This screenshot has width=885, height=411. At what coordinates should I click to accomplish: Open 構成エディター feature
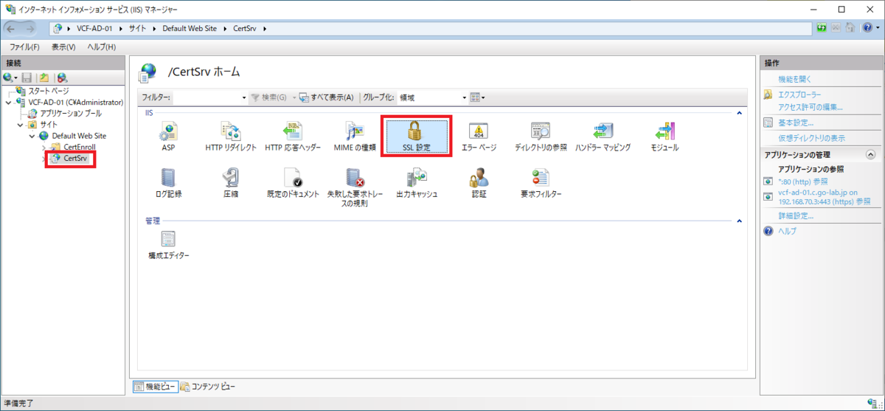[168, 244]
